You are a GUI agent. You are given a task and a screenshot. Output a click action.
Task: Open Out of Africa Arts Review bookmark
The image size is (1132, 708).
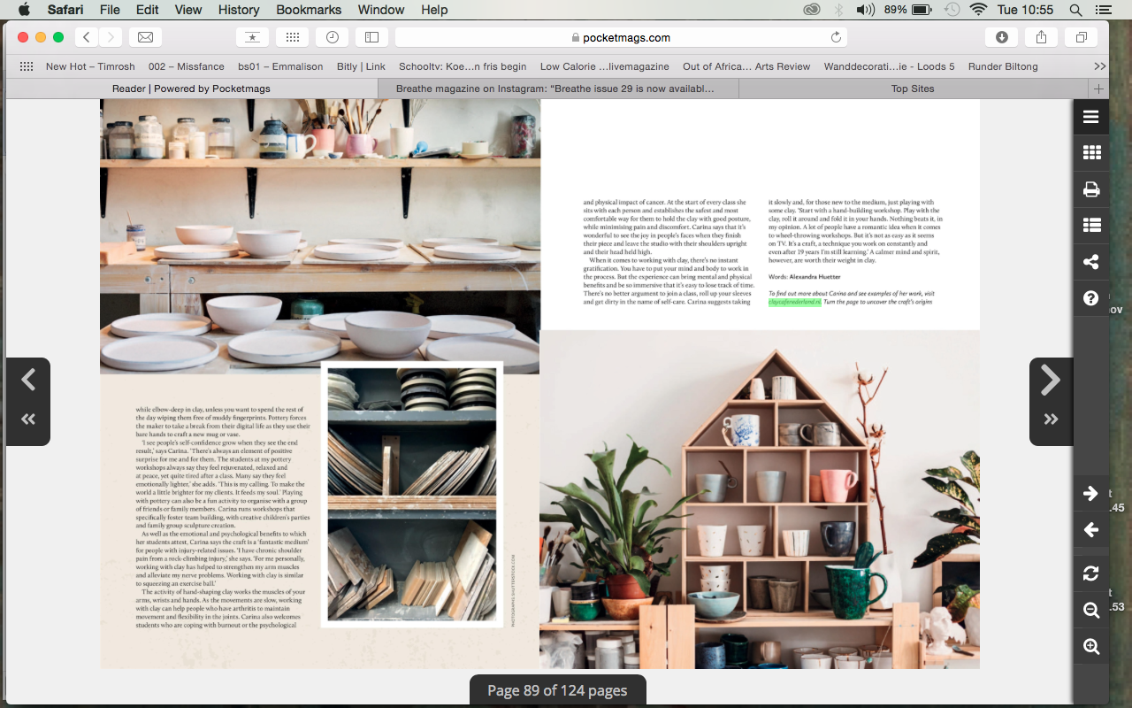pos(746,66)
